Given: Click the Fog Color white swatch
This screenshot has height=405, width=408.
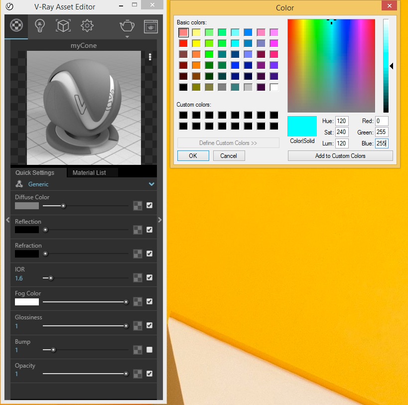Looking at the screenshot, I should click(x=27, y=302).
